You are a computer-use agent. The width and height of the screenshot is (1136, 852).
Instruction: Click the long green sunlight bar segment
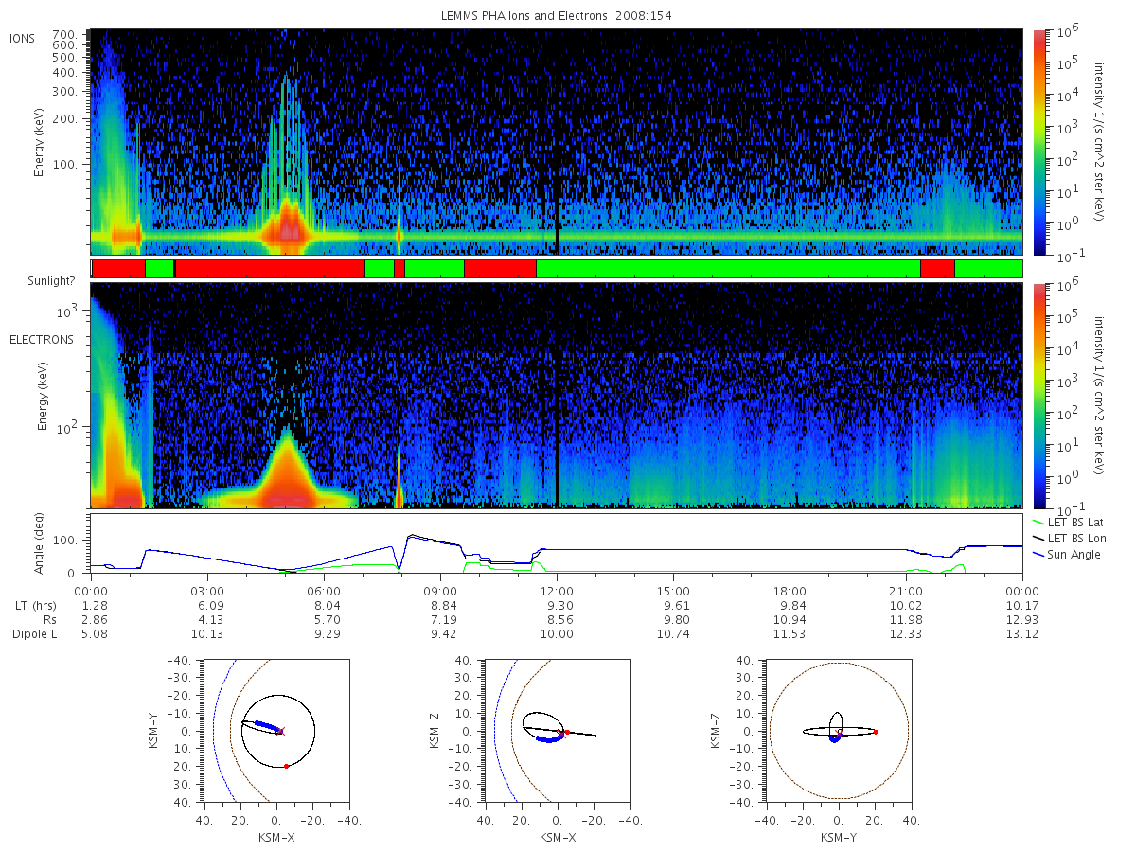click(728, 269)
